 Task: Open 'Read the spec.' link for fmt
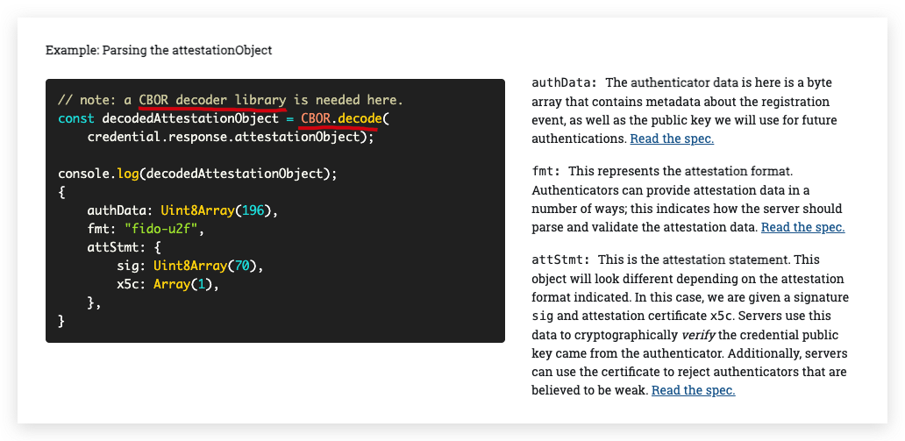click(803, 227)
